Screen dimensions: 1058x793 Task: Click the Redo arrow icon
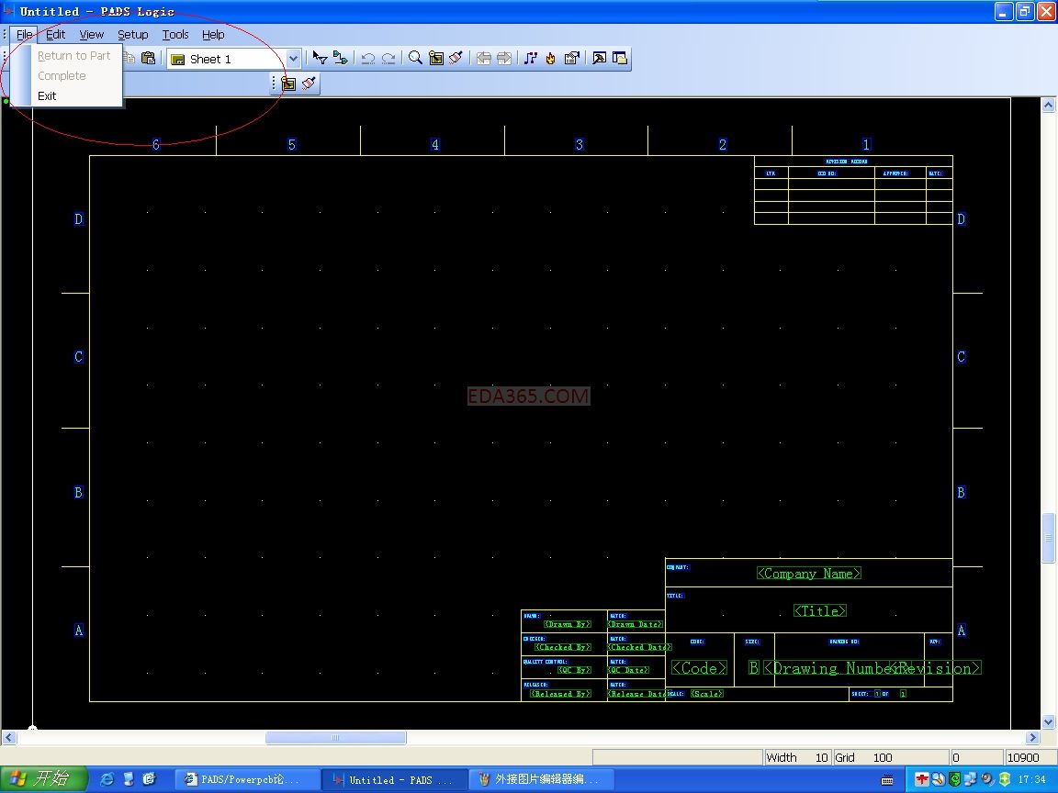click(x=388, y=58)
